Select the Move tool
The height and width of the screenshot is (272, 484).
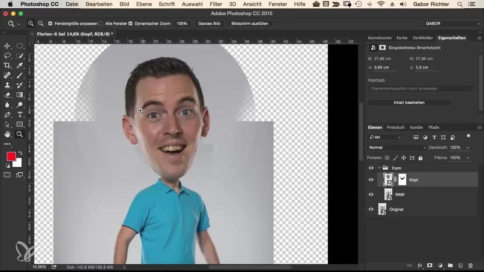point(7,46)
